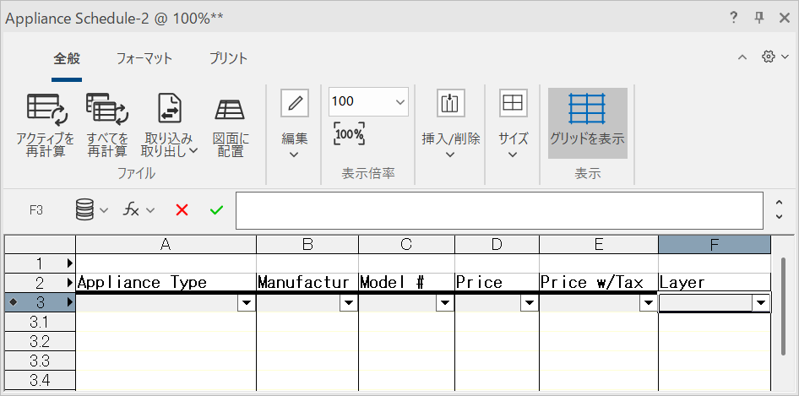799x396 pixels.
Task: Expand the zoom percentage combo box
Action: [x=399, y=101]
